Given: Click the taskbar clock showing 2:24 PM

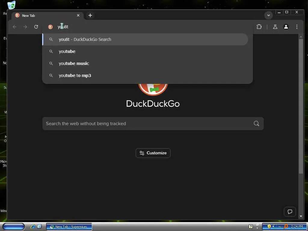Looking at the screenshot, I should [x=297, y=226].
